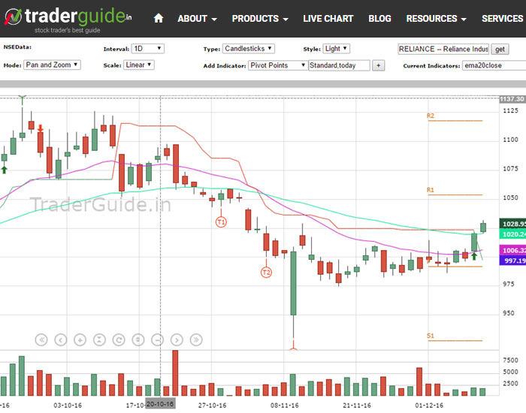The image size is (526, 413).
Task: Open the BLOG page
Action: click(379, 19)
